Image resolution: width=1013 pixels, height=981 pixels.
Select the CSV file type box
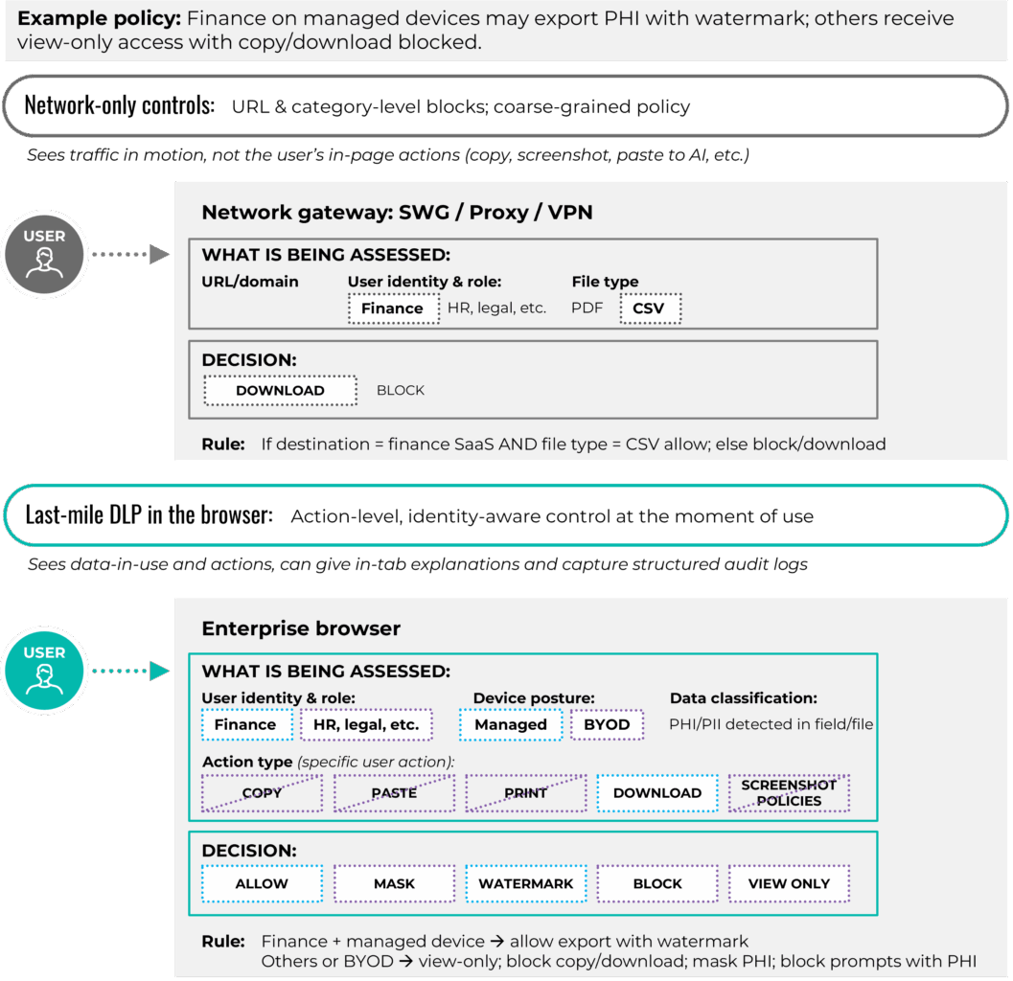pyautogui.click(x=650, y=308)
